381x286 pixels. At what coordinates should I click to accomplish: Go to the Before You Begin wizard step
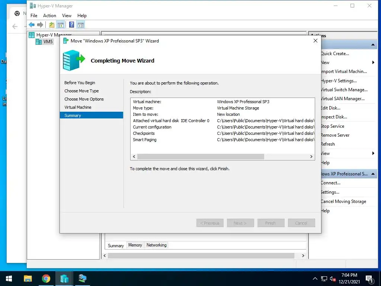click(80, 83)
